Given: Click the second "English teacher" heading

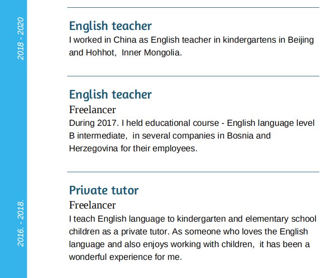Looking at the screenshot, I should point(110,94).
